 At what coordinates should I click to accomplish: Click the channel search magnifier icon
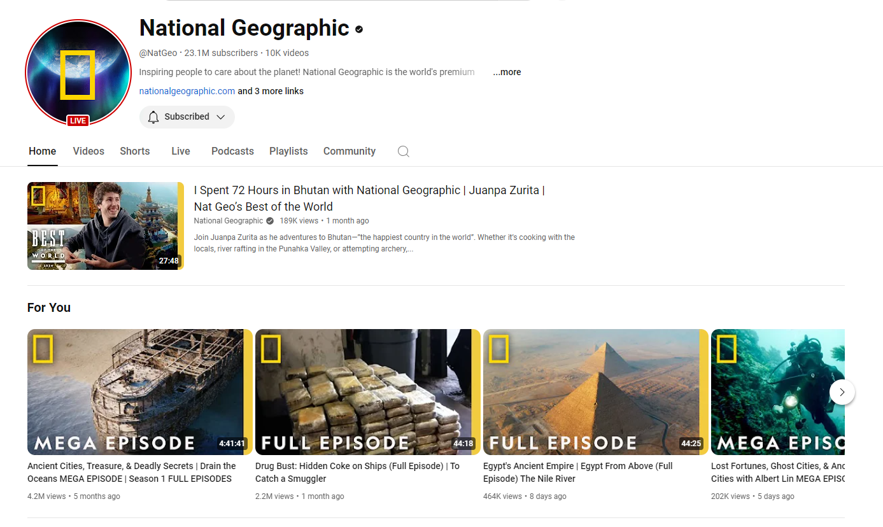coord(404,151)
